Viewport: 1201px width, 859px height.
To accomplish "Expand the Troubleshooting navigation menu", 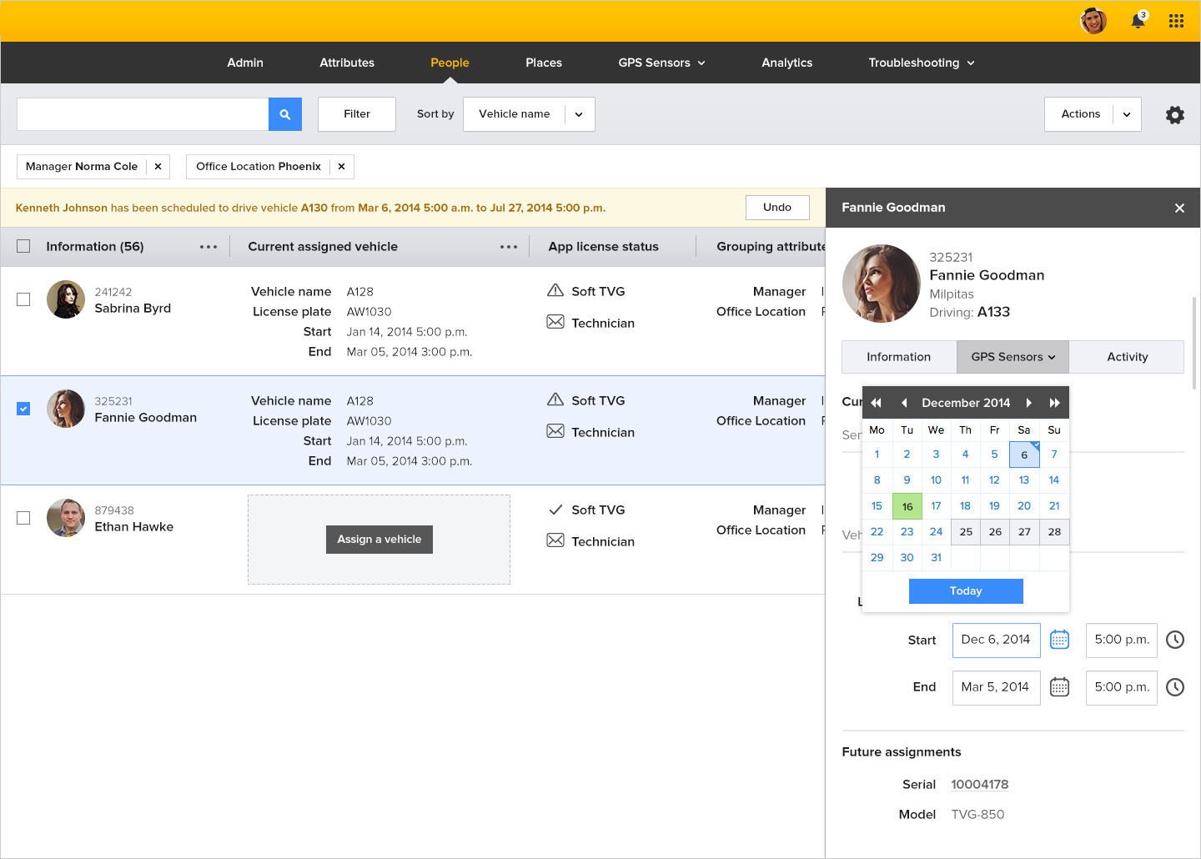I will [x=922, y=63].
